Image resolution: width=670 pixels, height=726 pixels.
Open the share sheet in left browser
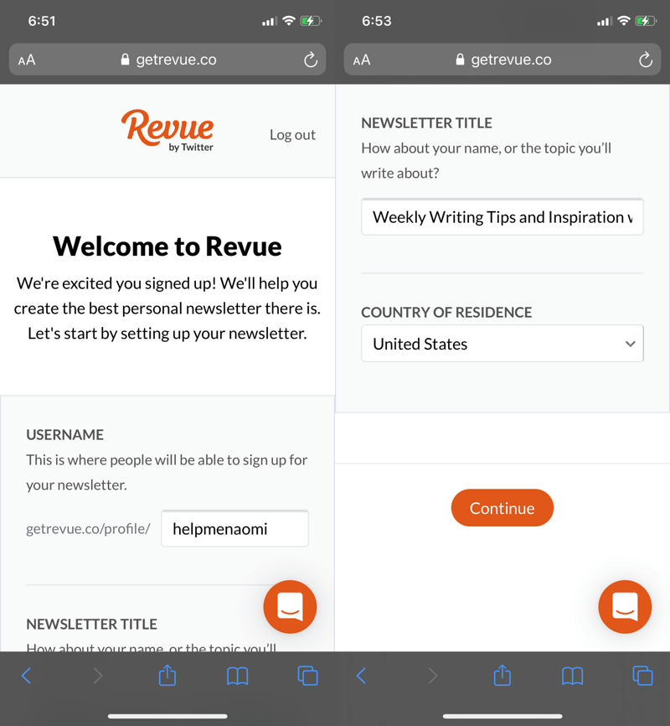[167, 675]
